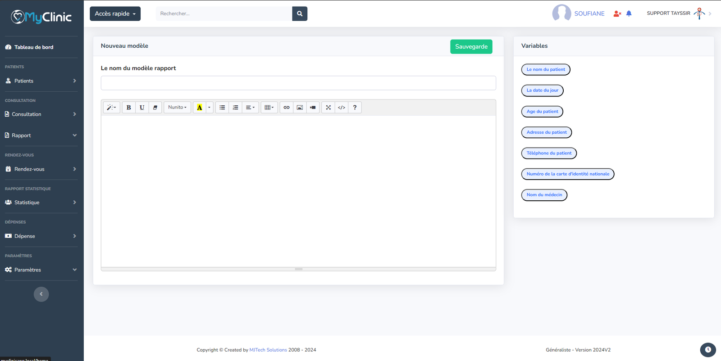Insert a link using the chain icon
Viewport: 721px width, 361px height.
pos(287,108)
